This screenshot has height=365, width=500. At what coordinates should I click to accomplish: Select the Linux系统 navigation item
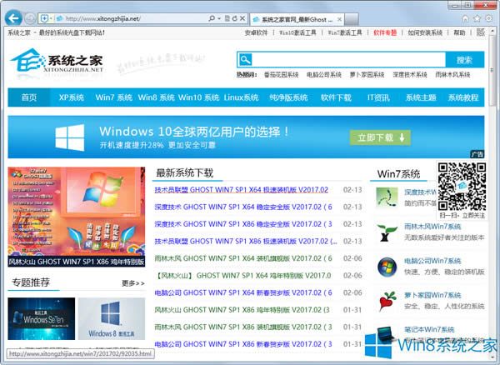[x=241, y=97]
